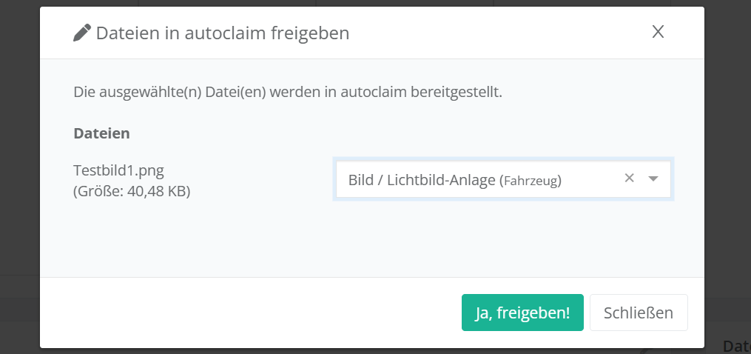751x354 pixels.
Task: Click the blank header area between title and X
Action: [499, 33]
